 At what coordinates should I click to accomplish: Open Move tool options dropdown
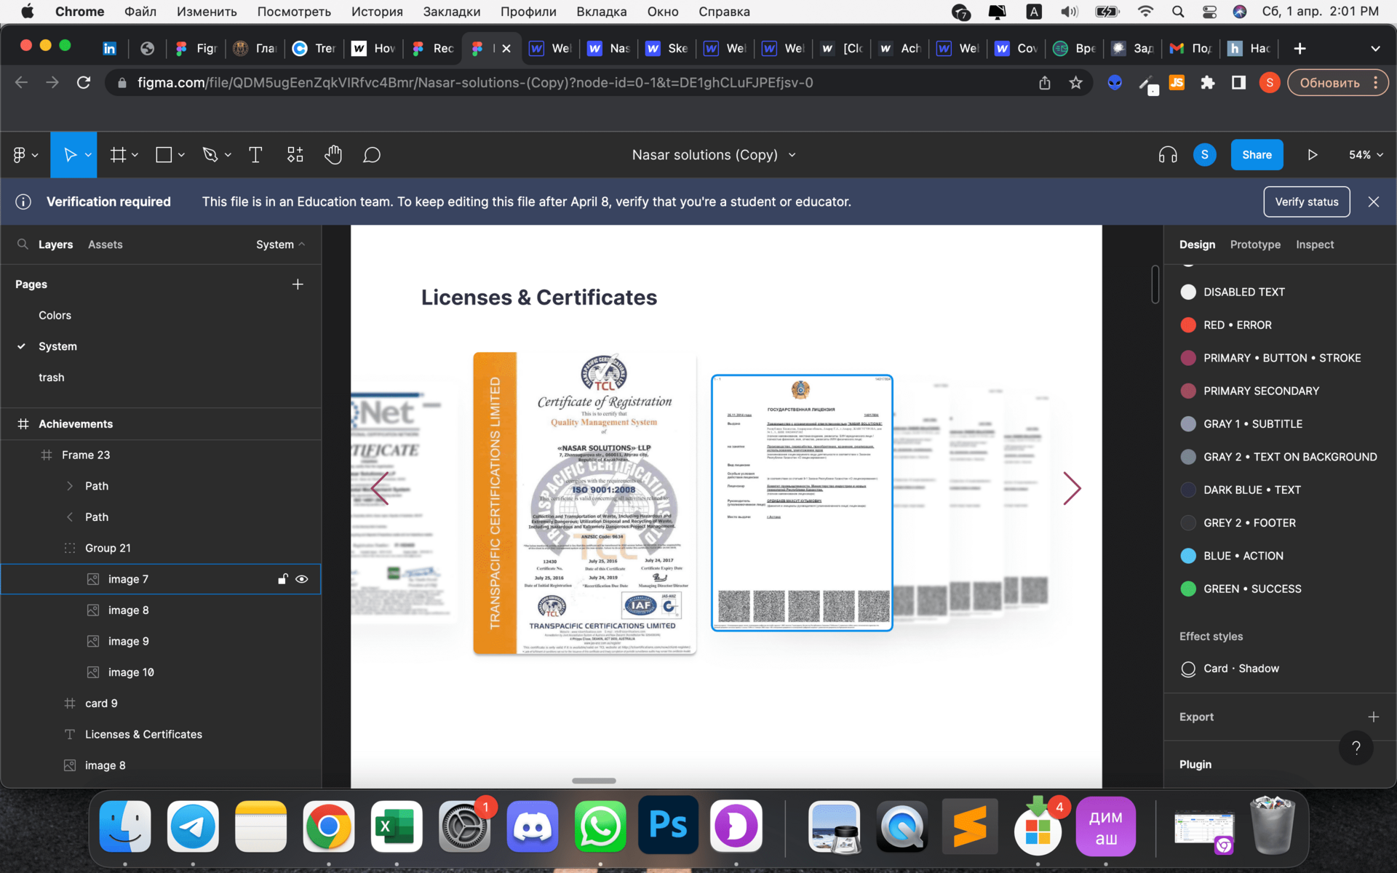click(x=88, y=155)
